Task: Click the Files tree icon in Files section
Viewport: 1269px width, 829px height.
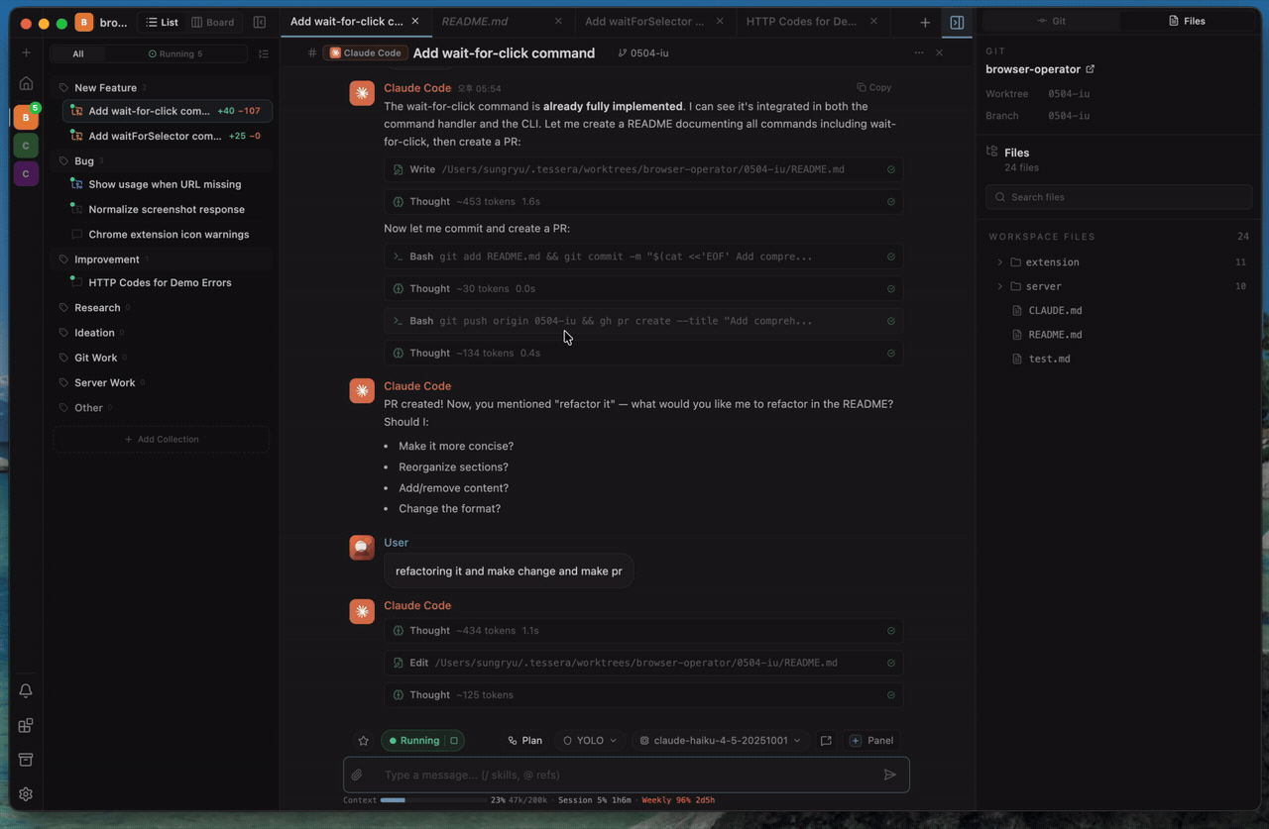Action: [991, 152]
